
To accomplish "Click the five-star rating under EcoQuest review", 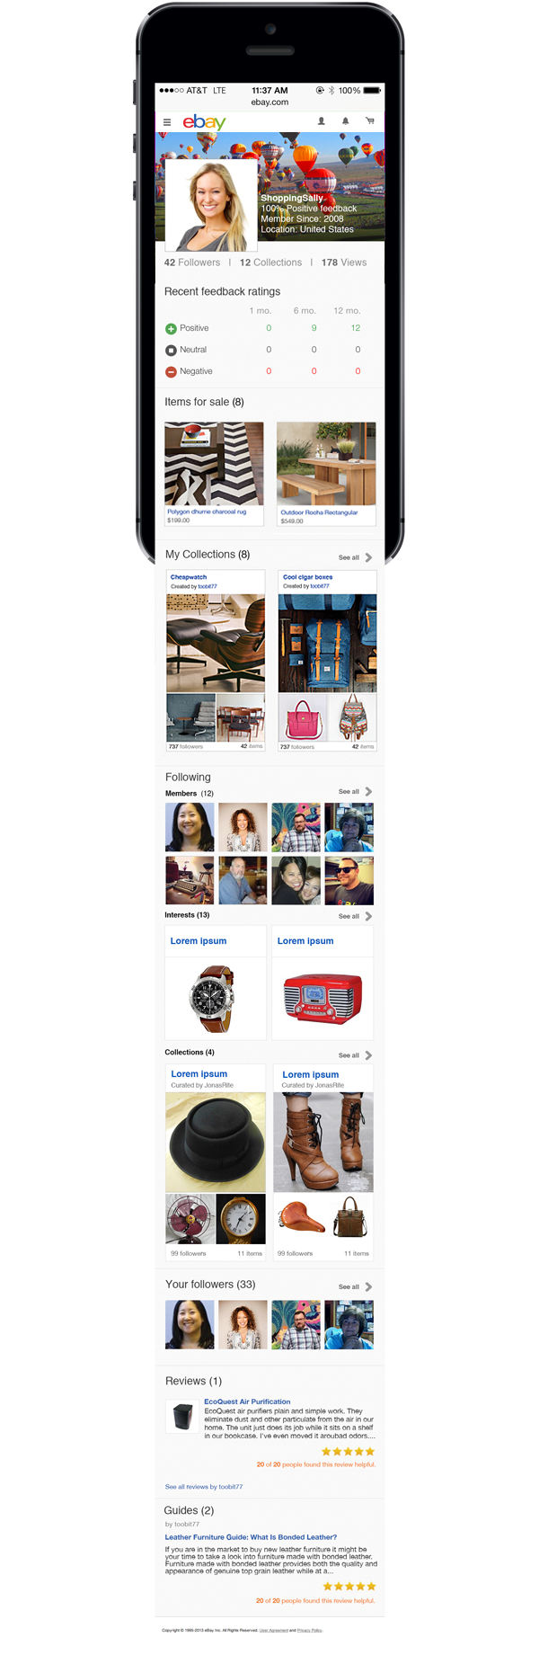I will [x=348, y=1452].
